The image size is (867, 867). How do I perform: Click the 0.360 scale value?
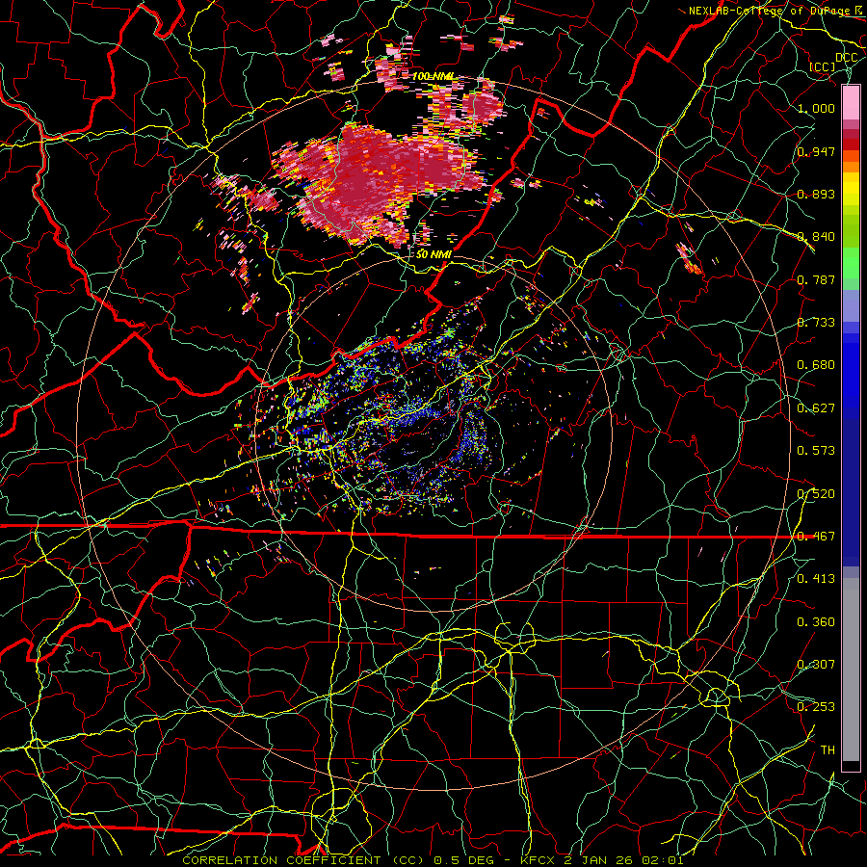tap(816, 622)
